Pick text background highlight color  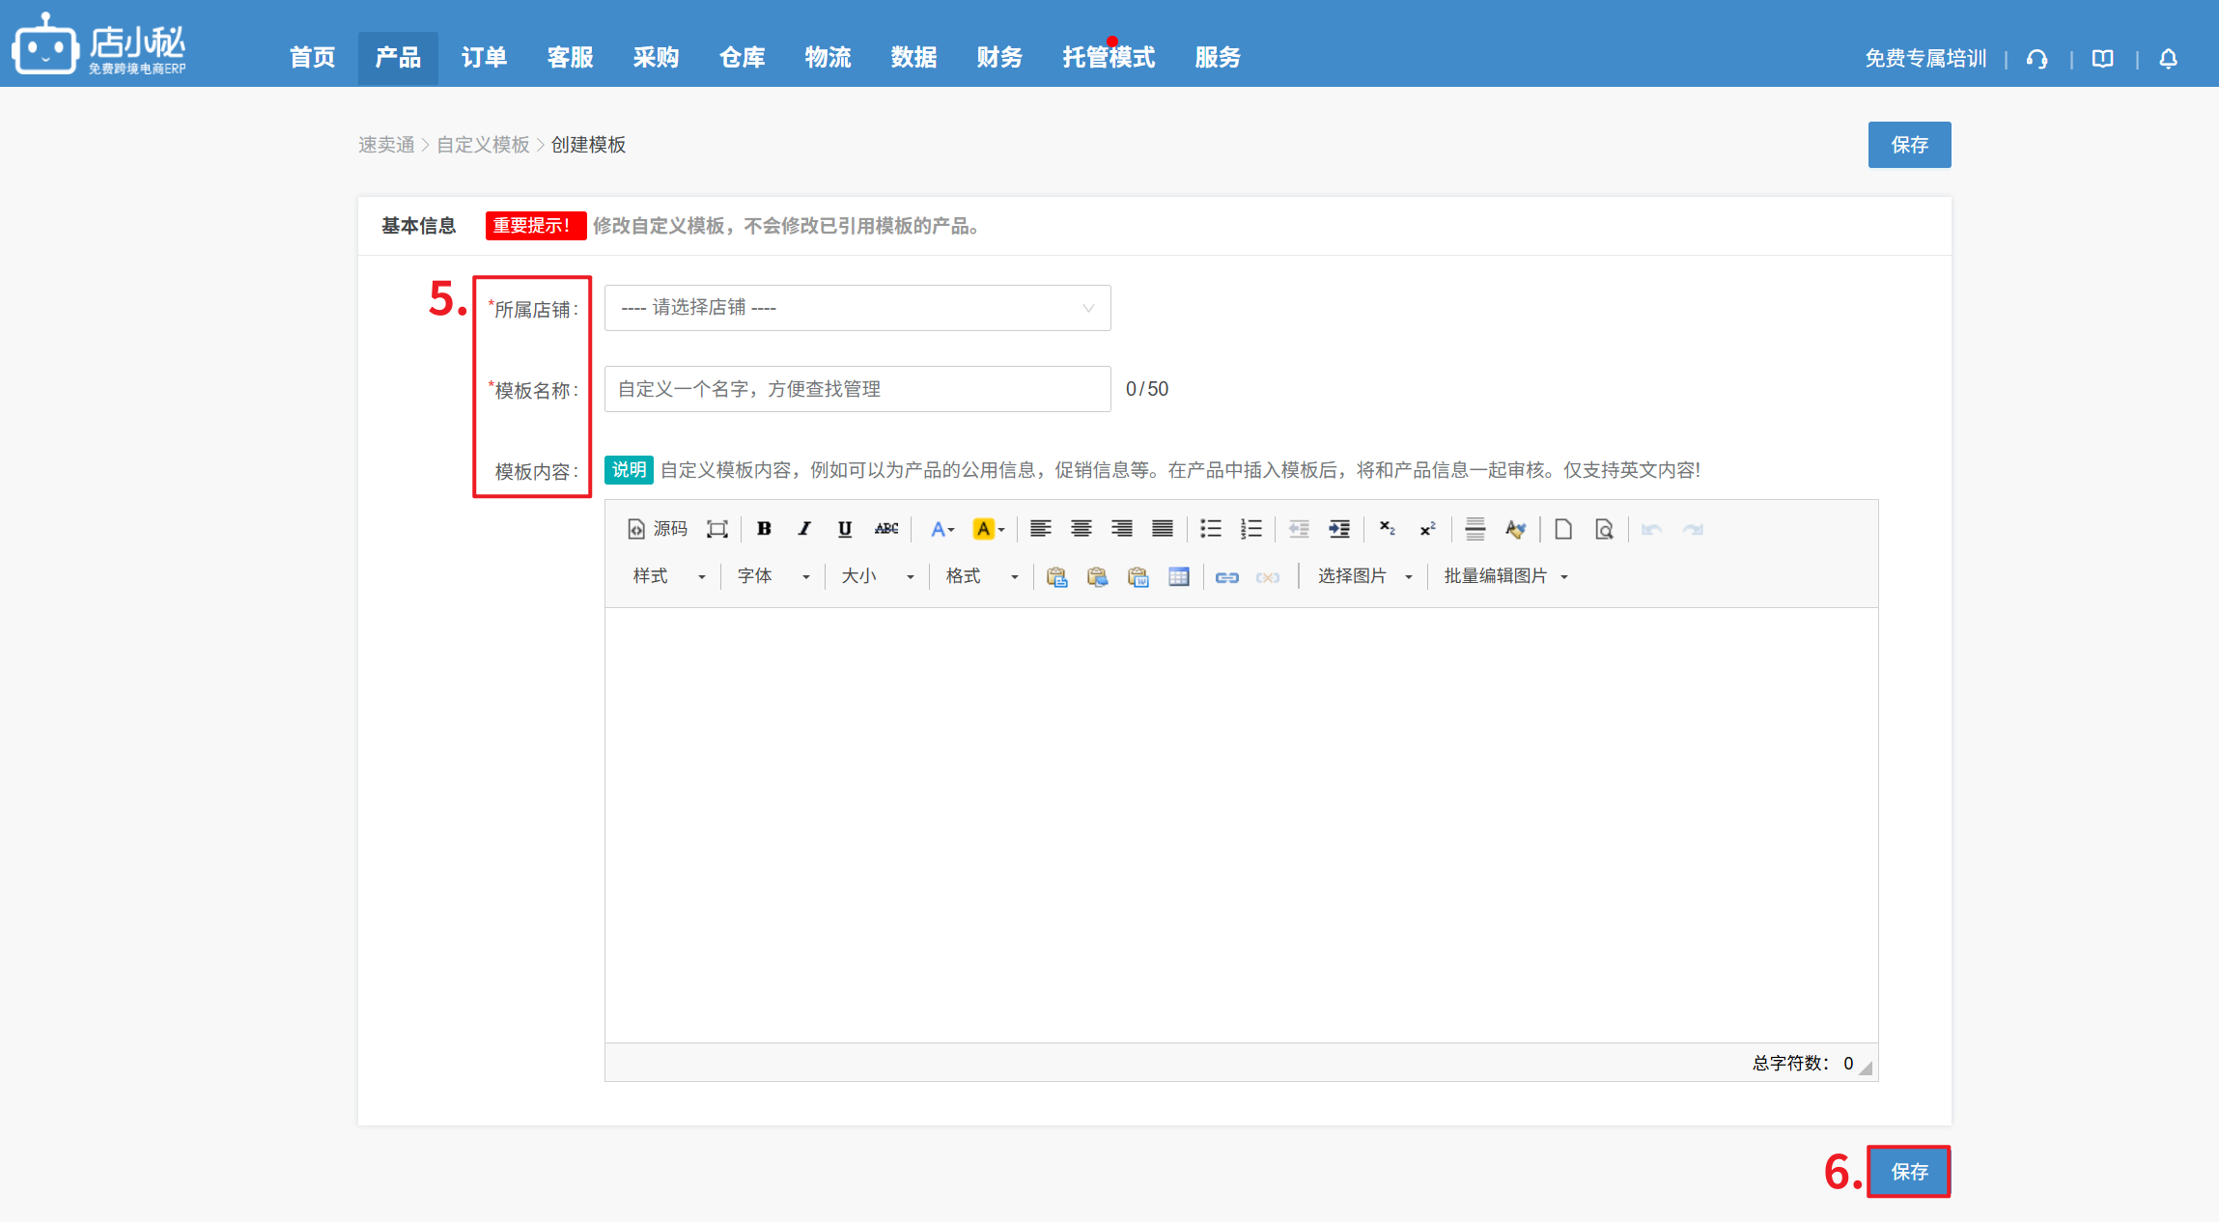tap(983, 529)
